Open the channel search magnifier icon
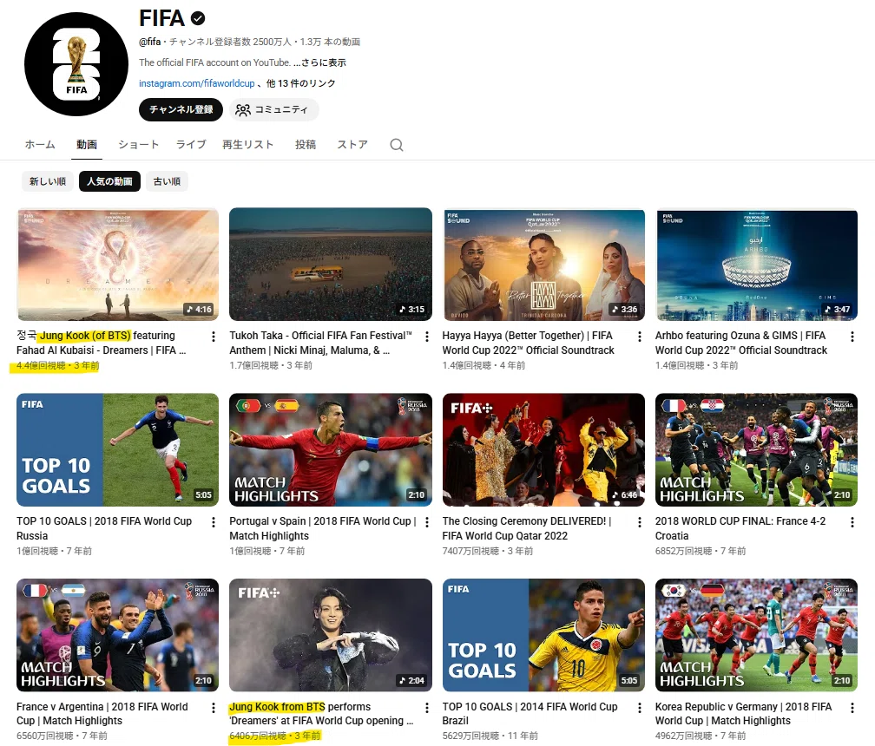Image resolution: width=875 pixels, height=746 pixels. click(x=396, y=145)
